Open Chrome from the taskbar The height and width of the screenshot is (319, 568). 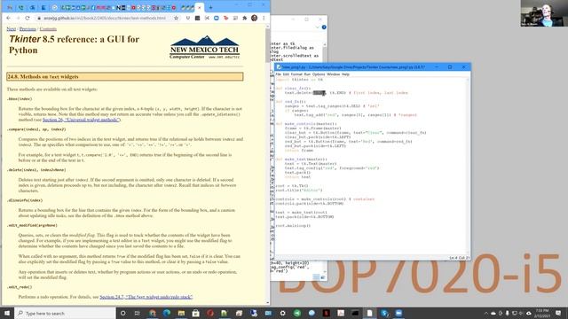[152, 313]
